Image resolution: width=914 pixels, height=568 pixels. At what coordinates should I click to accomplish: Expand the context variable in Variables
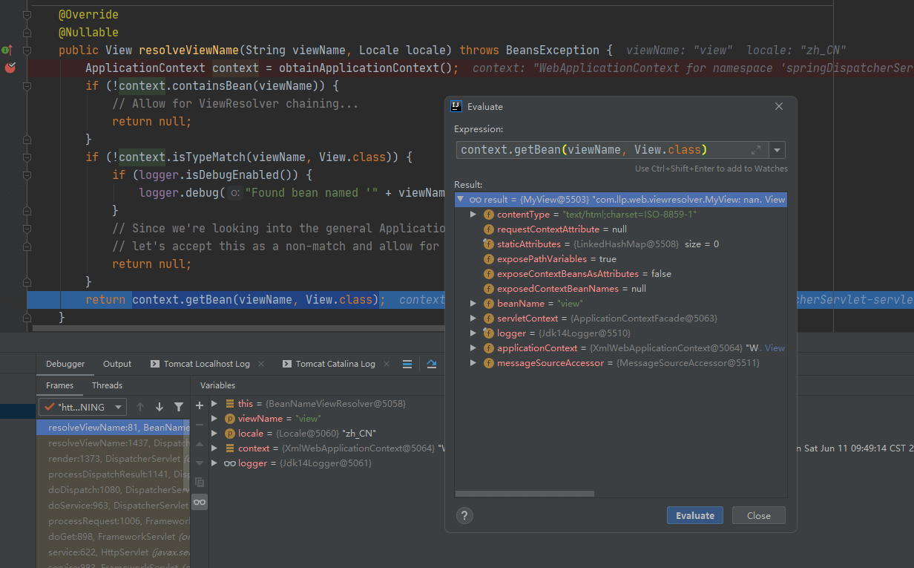click(x=214, y=448)
